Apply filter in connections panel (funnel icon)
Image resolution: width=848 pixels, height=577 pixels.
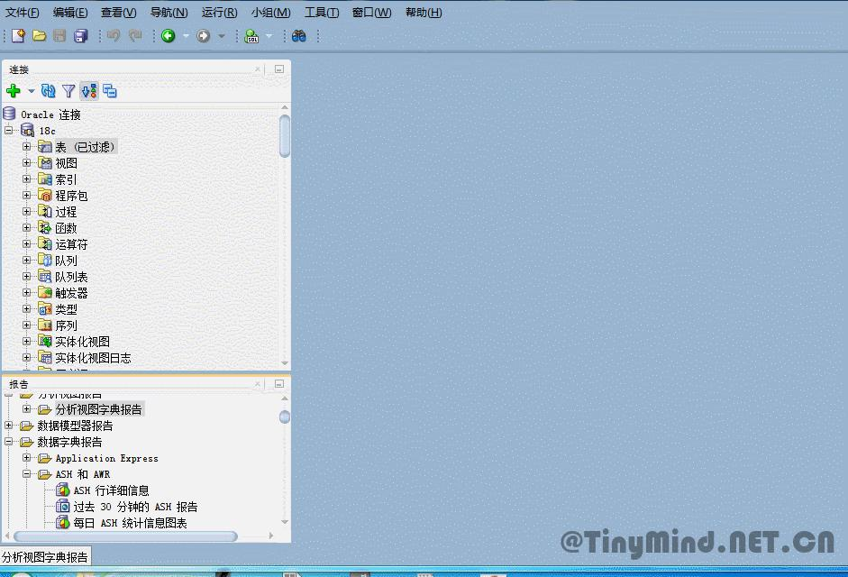point(68,90)
